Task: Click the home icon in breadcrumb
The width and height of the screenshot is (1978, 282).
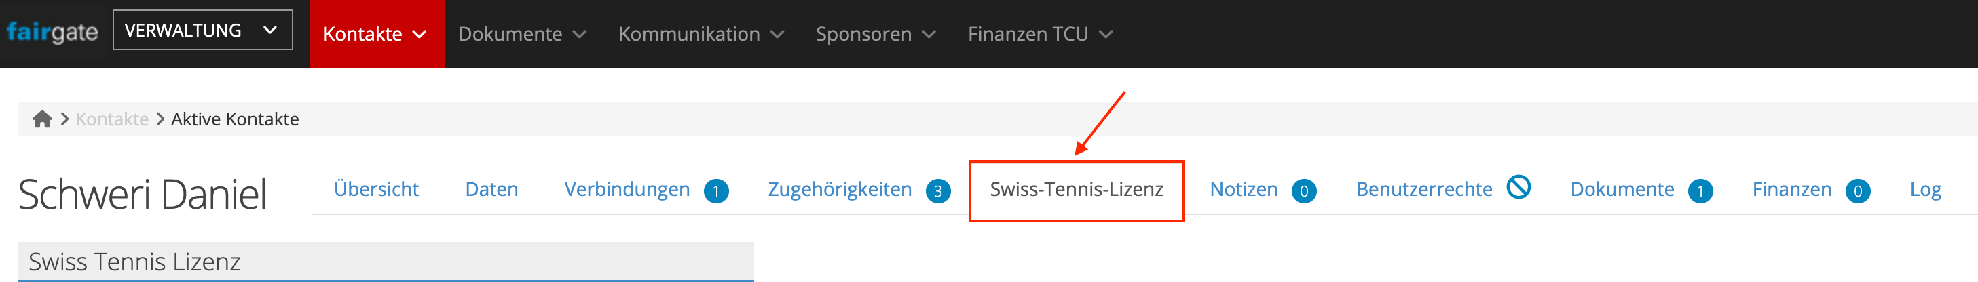Action: 42,119
